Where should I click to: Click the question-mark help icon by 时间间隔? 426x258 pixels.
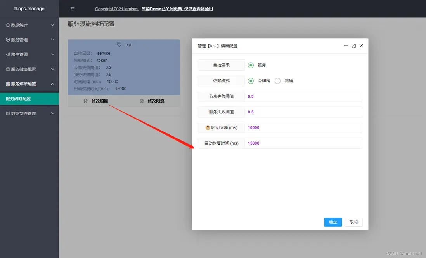pos(208,127)
